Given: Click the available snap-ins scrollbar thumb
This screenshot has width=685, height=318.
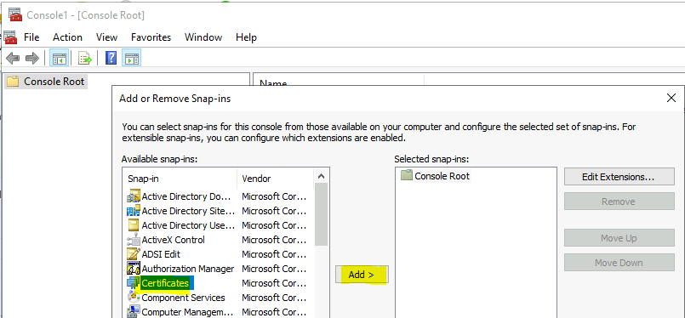Looking at the screenshot, I should 321,215.
